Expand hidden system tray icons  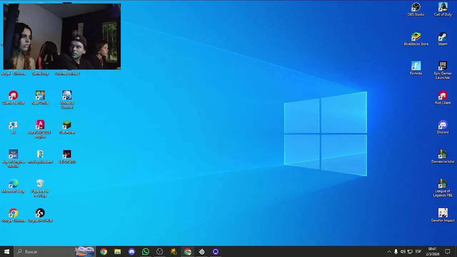389,252
